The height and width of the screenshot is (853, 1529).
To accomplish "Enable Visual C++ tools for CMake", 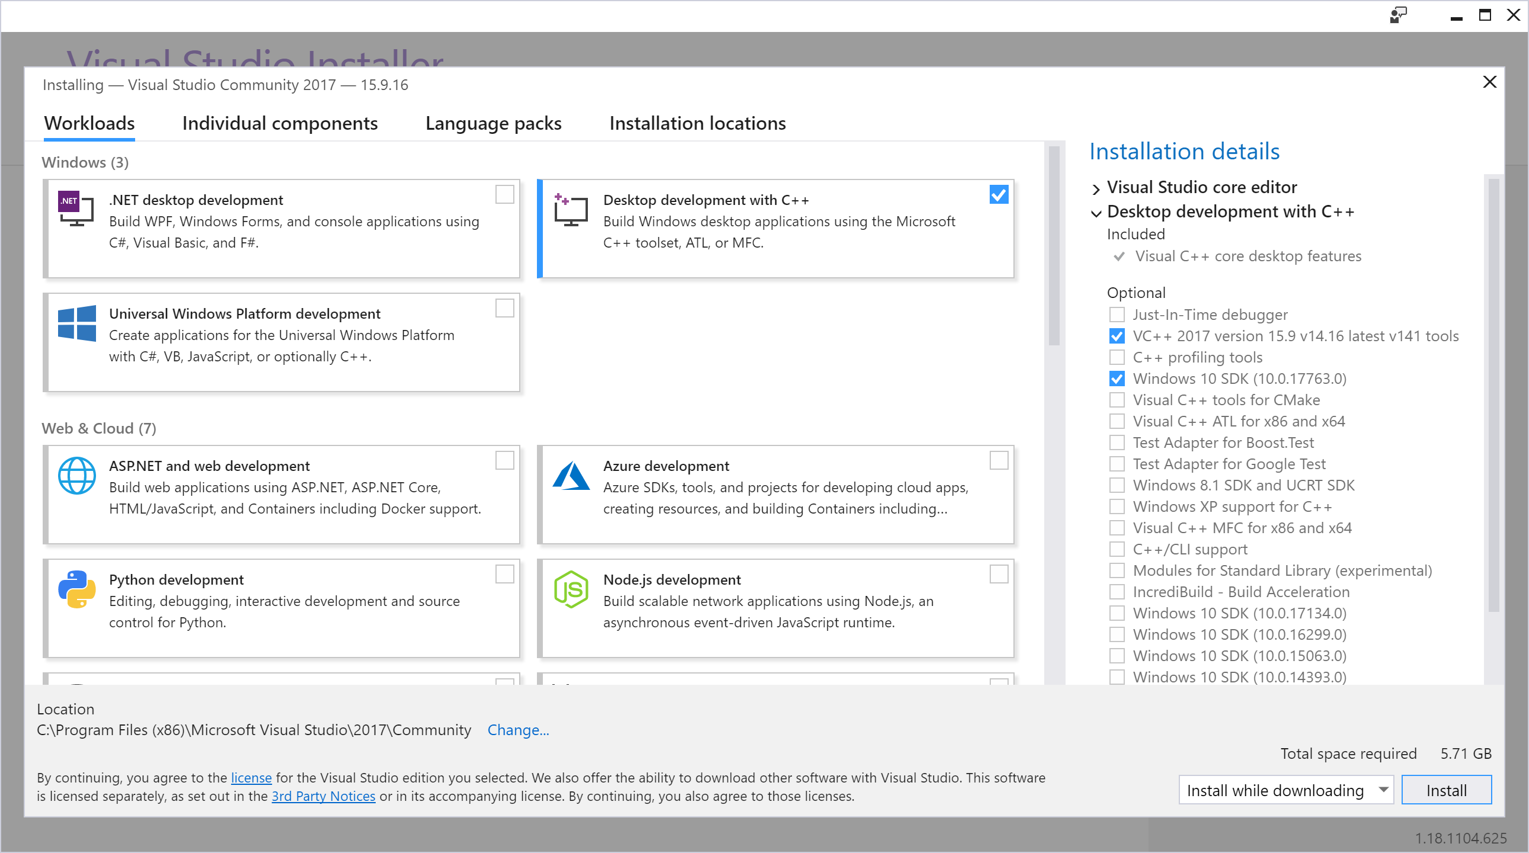I will [x=1117, y=400].
